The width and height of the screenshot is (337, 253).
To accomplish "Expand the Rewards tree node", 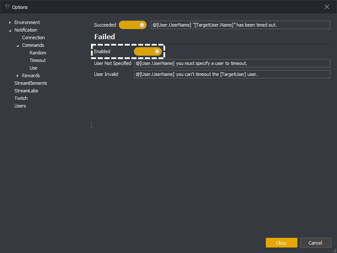I will click(18, 75).
